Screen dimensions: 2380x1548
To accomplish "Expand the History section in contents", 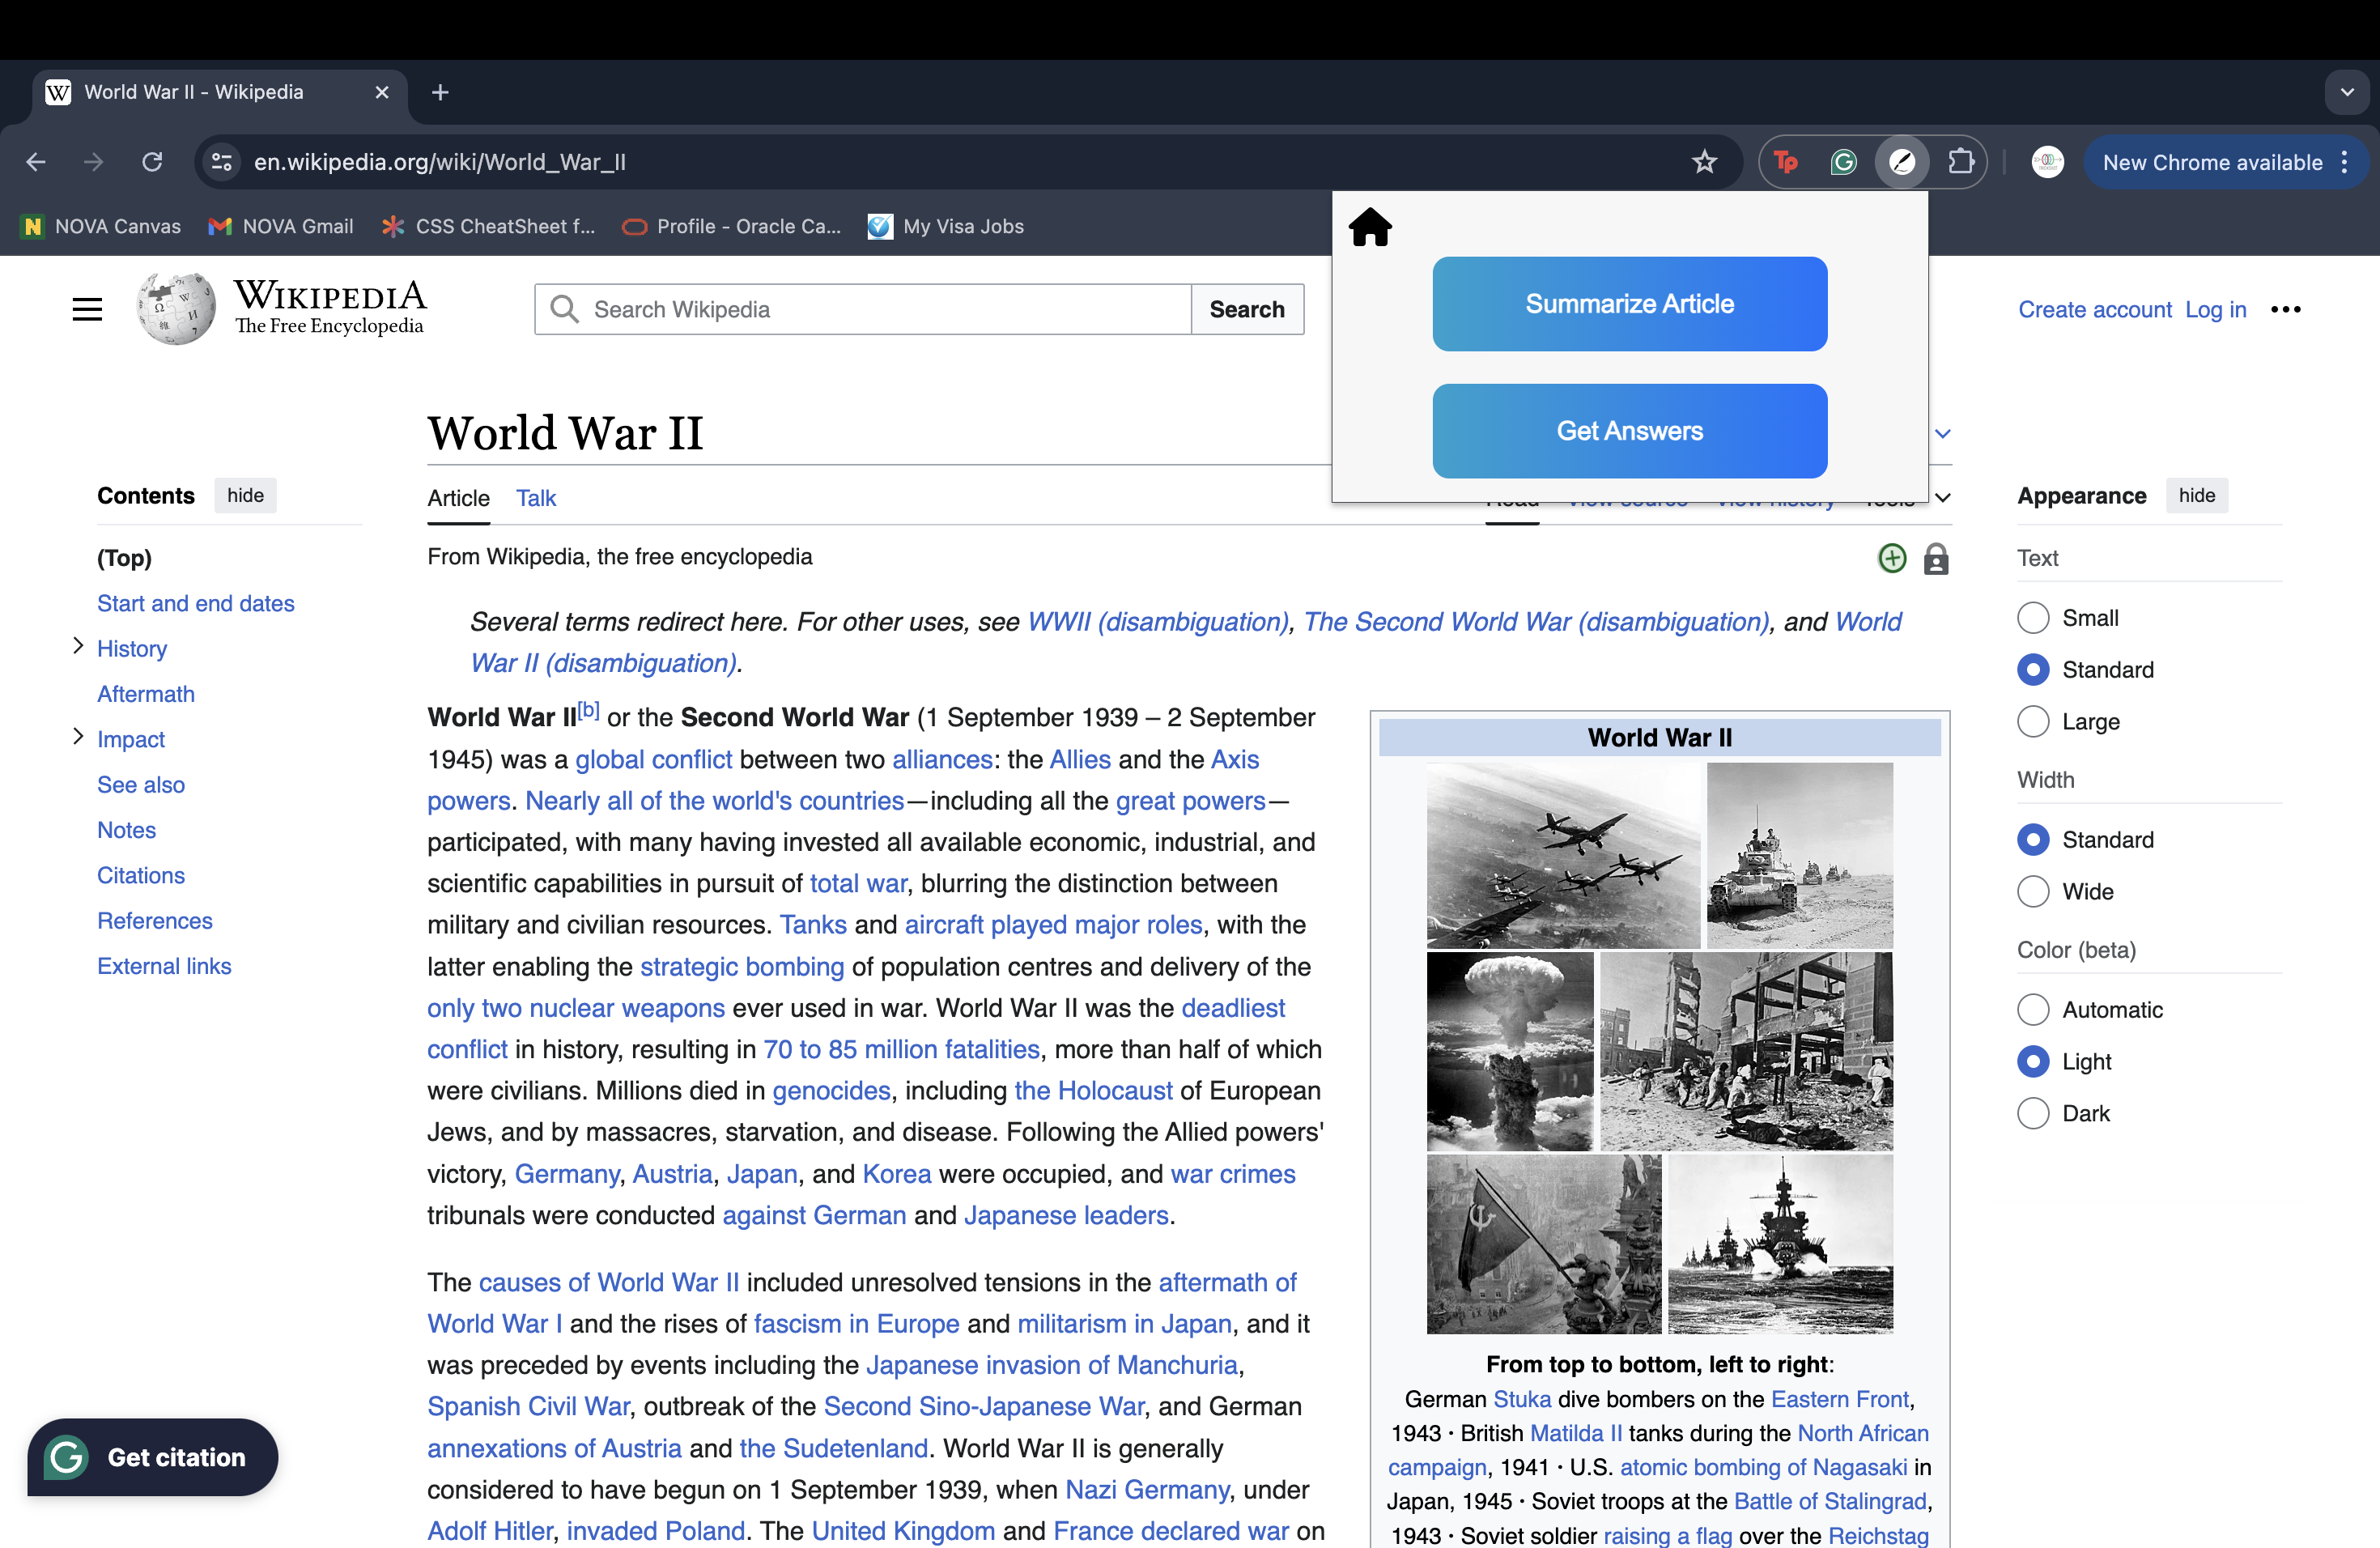I will pos(78,647).
